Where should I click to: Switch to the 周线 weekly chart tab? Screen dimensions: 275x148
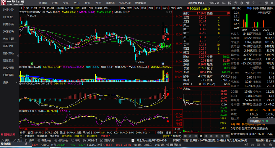coord(84,8)
